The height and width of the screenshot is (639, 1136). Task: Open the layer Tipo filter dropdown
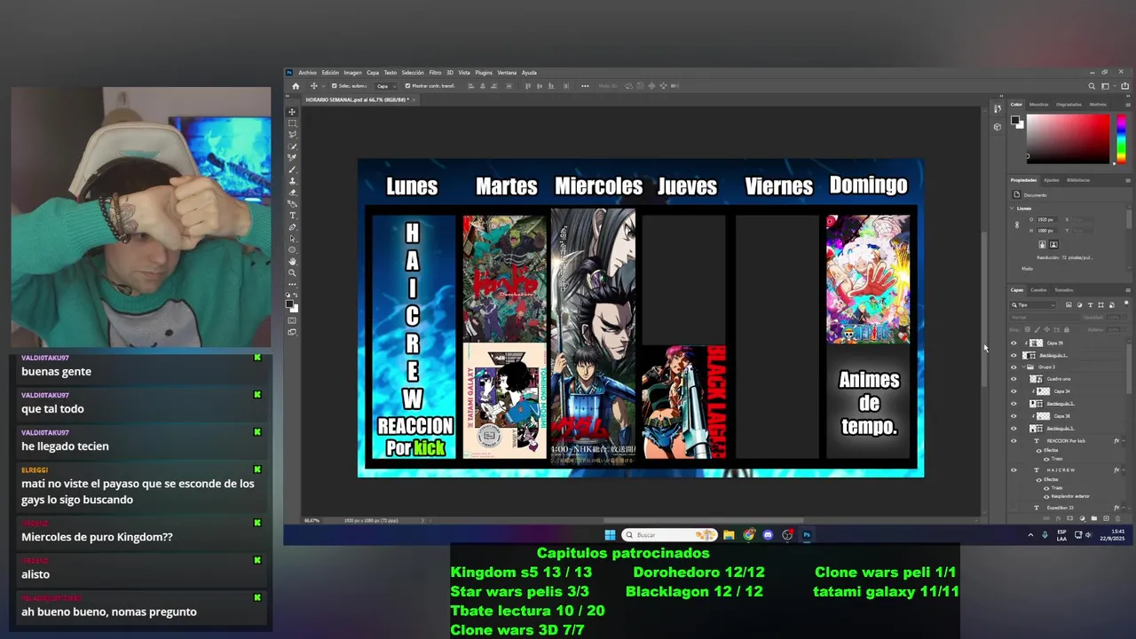1032,305
